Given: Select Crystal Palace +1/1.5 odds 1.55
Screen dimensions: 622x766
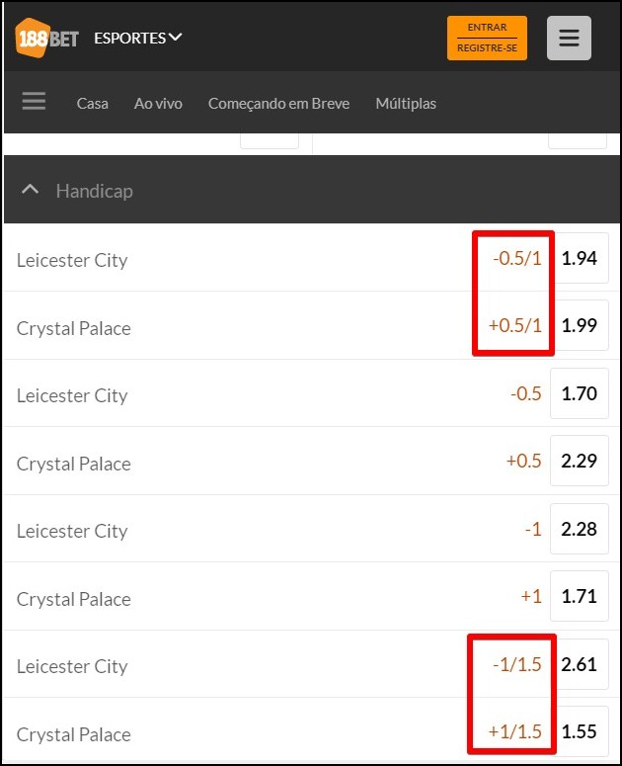Looking at the screenshot, I should pos(580,731).
